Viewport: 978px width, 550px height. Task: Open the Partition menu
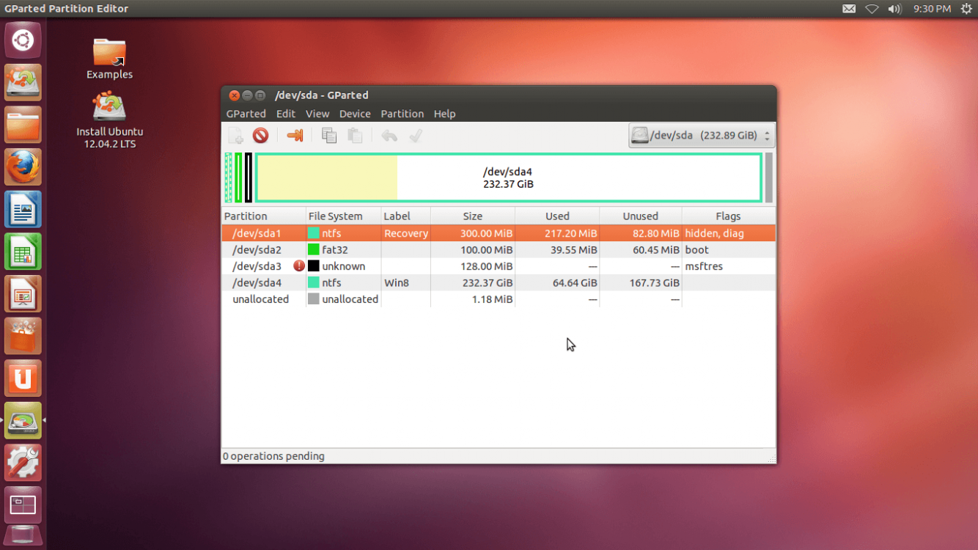coord(402,114)
